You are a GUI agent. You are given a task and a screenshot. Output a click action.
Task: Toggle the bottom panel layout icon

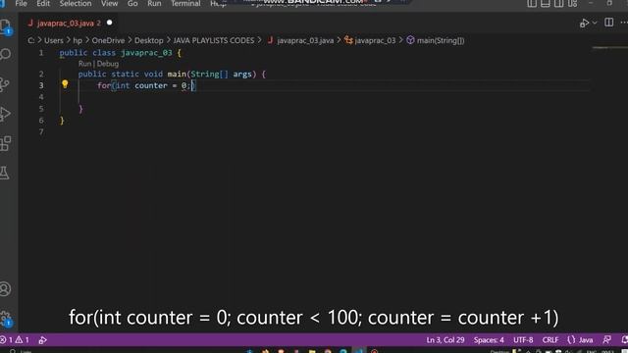click(x=546, y=4)
